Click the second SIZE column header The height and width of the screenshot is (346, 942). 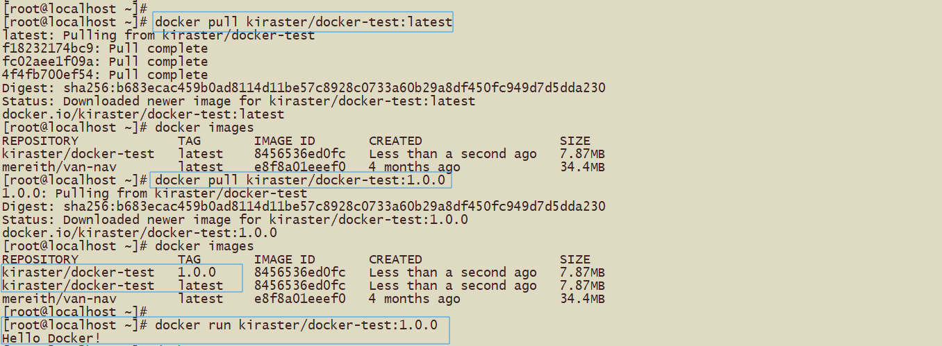575,259
